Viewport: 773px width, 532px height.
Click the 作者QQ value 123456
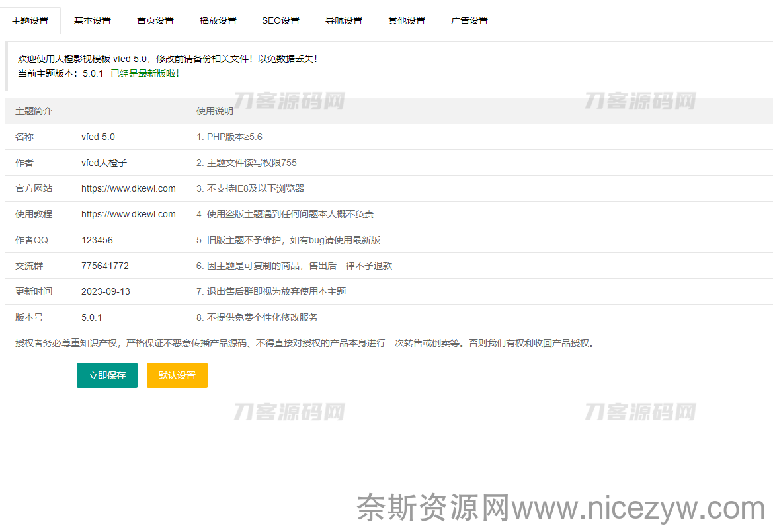(97, 240)
